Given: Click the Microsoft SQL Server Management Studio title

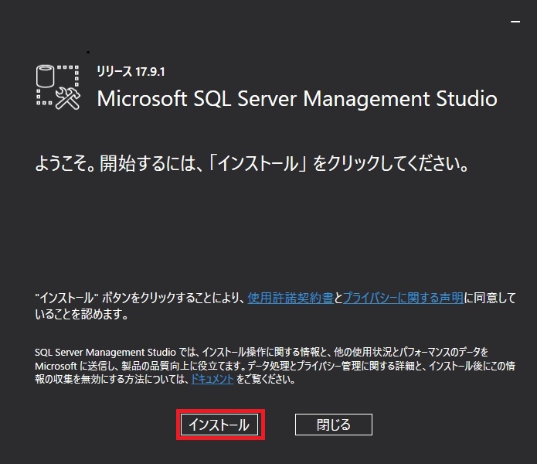Looking at the screenshot, I should [x=297, y=99].
